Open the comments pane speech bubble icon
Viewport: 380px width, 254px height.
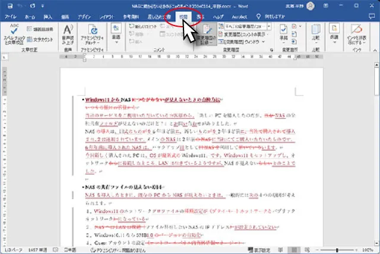pyautogui.click(x=372, y=16)
